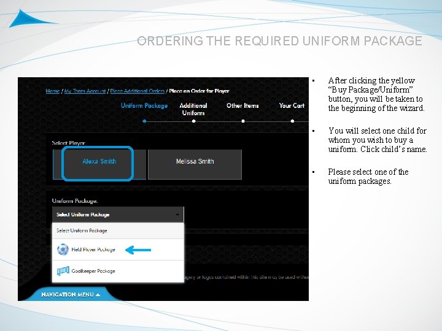Click the Select Player label

(x=69, y=143)
